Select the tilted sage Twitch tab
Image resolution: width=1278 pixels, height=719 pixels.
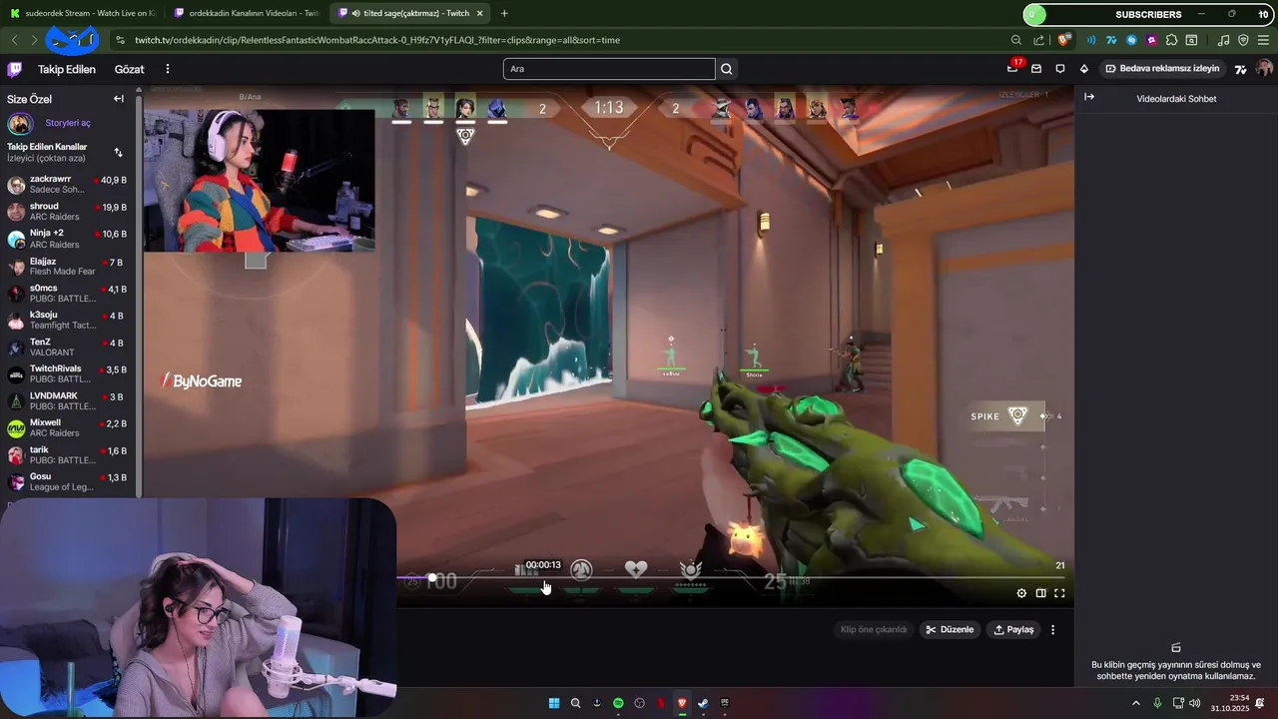pos(409,13)
